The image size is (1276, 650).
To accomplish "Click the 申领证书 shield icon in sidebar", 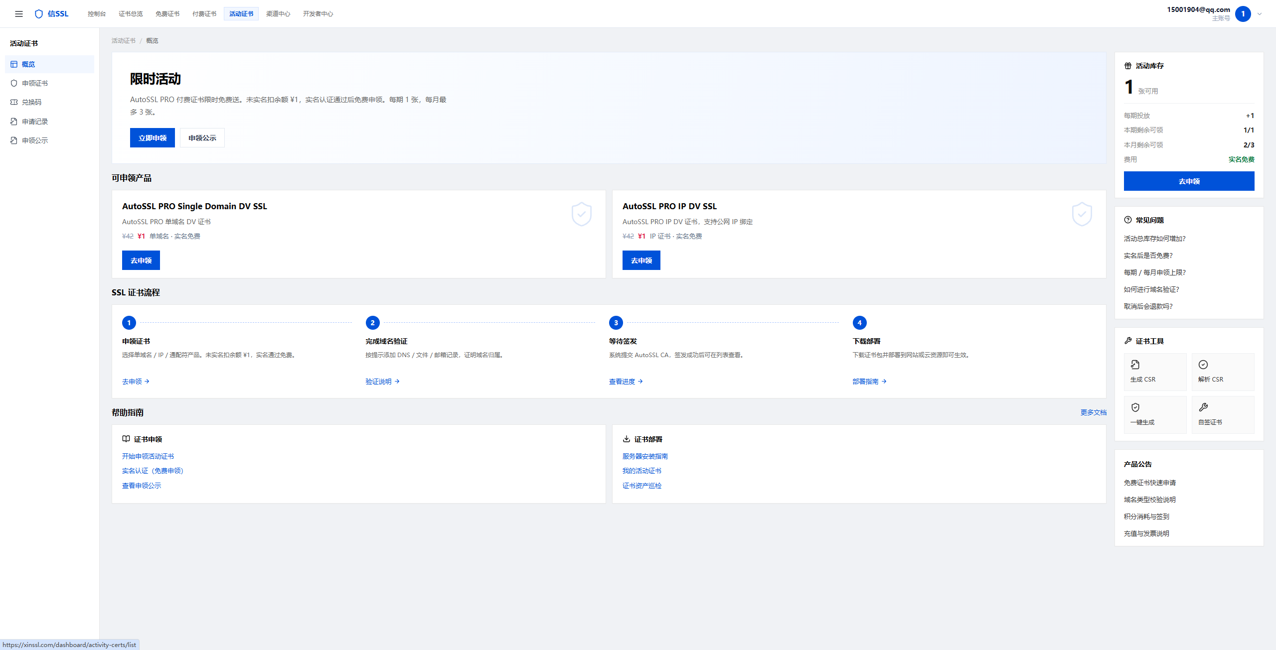I will (14, 83).
